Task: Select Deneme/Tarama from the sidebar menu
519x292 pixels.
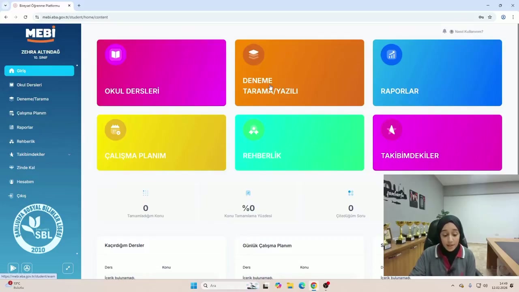Action: pos(32,99)
